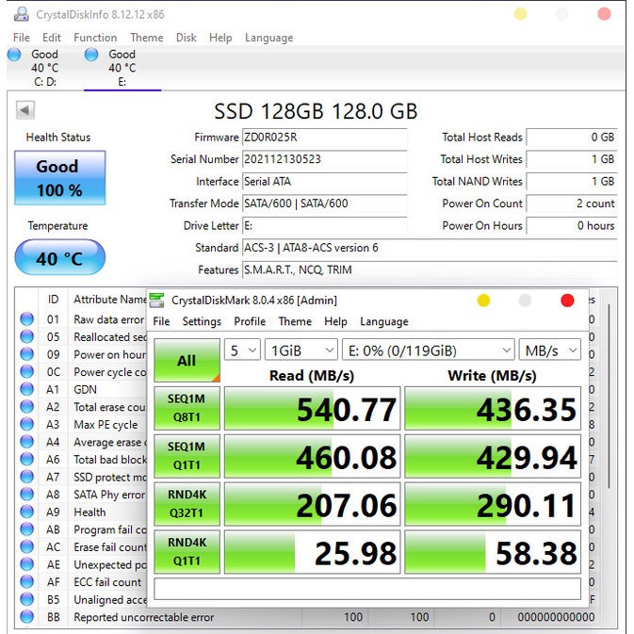
Task: Run the SEQ1M Q8T1 test
Action: (187, 408)
